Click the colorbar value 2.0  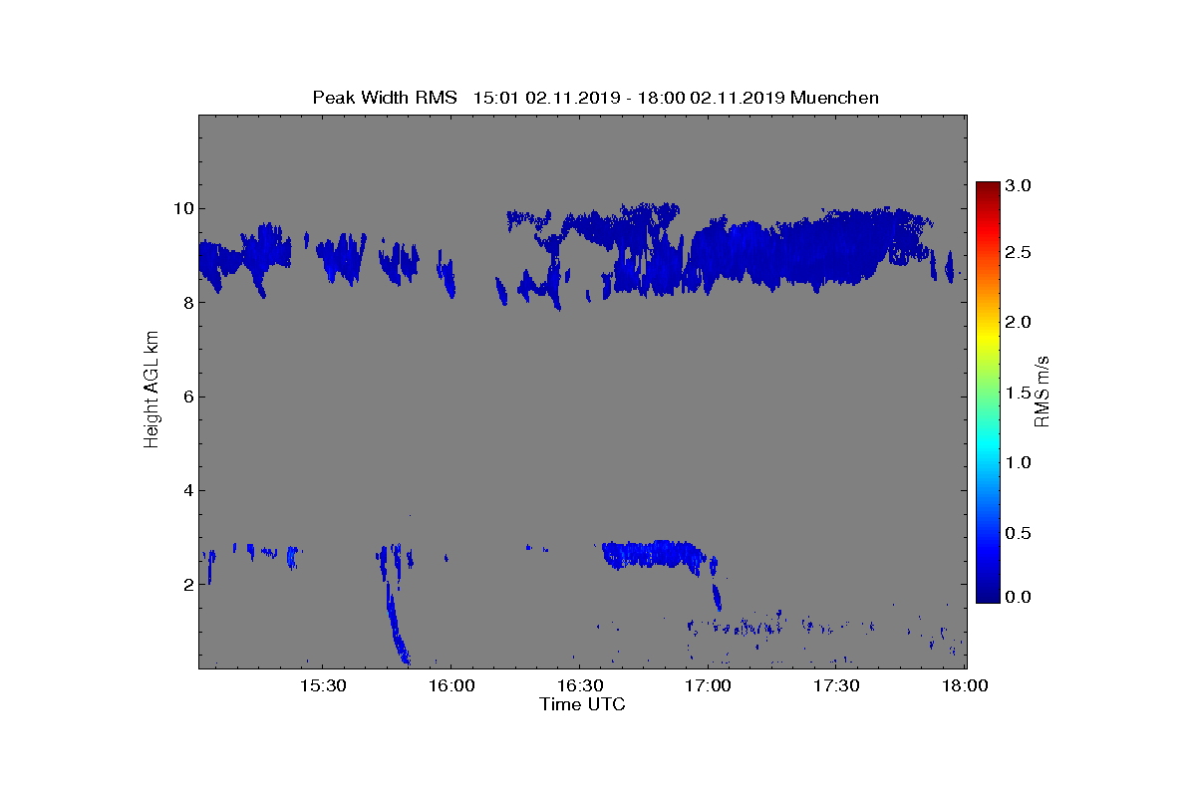1019,322
